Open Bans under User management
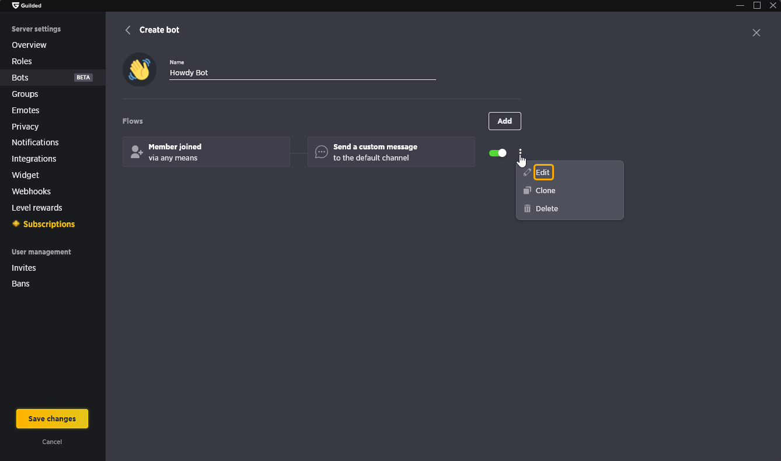Screen dimensions: 781x461 [53, 284]
